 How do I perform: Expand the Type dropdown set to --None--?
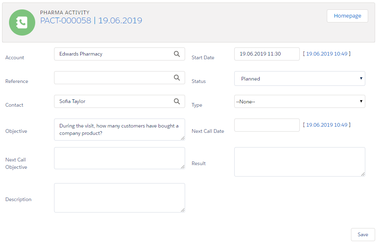point(299,101)
